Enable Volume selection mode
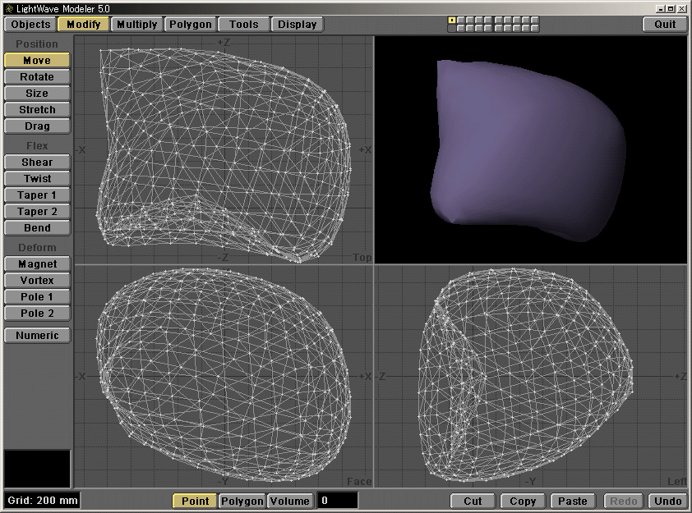This screenshot has width=692, height=513. pyautogui.click(x=292, y=501)
